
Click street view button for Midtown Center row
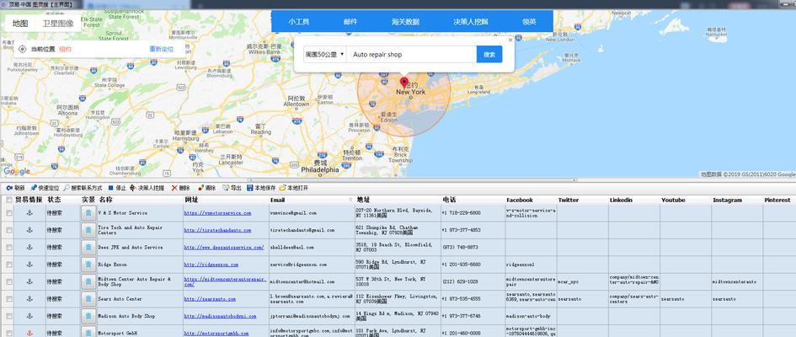(88, 281)
